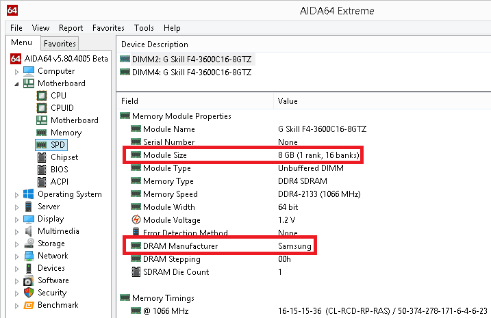Select the BIOS tree item
Image resolution: width=491 pixels, height=318 pixels.
click(x=59, y=170)
